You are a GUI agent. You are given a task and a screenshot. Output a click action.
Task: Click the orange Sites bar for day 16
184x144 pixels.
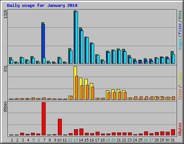click(x=93, y=93)
